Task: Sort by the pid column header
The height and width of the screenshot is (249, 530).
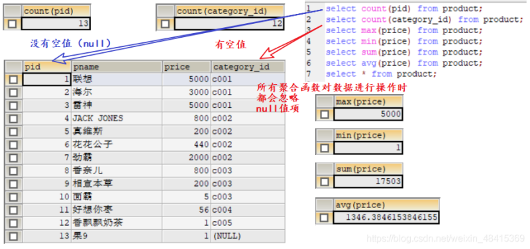Action: pos(47,67)
